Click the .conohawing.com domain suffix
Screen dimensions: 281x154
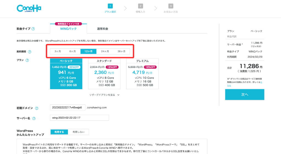coord(97,108)
